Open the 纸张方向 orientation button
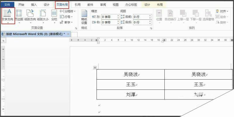 [30, 16]
